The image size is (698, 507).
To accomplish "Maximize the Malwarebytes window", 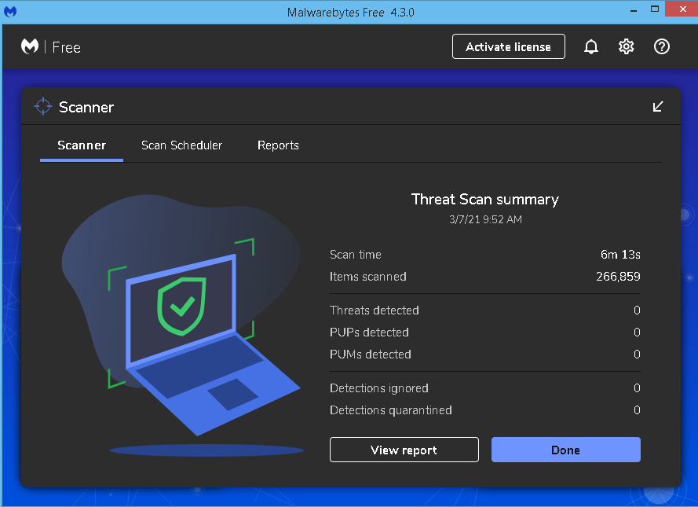I will click(x=654, y=9).
